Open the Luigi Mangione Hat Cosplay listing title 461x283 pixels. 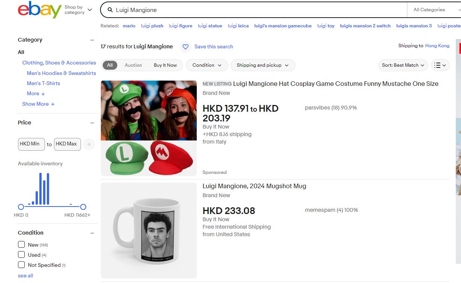pos(336,84)
